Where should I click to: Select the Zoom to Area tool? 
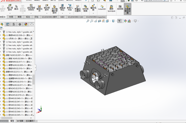coord(92,21)
